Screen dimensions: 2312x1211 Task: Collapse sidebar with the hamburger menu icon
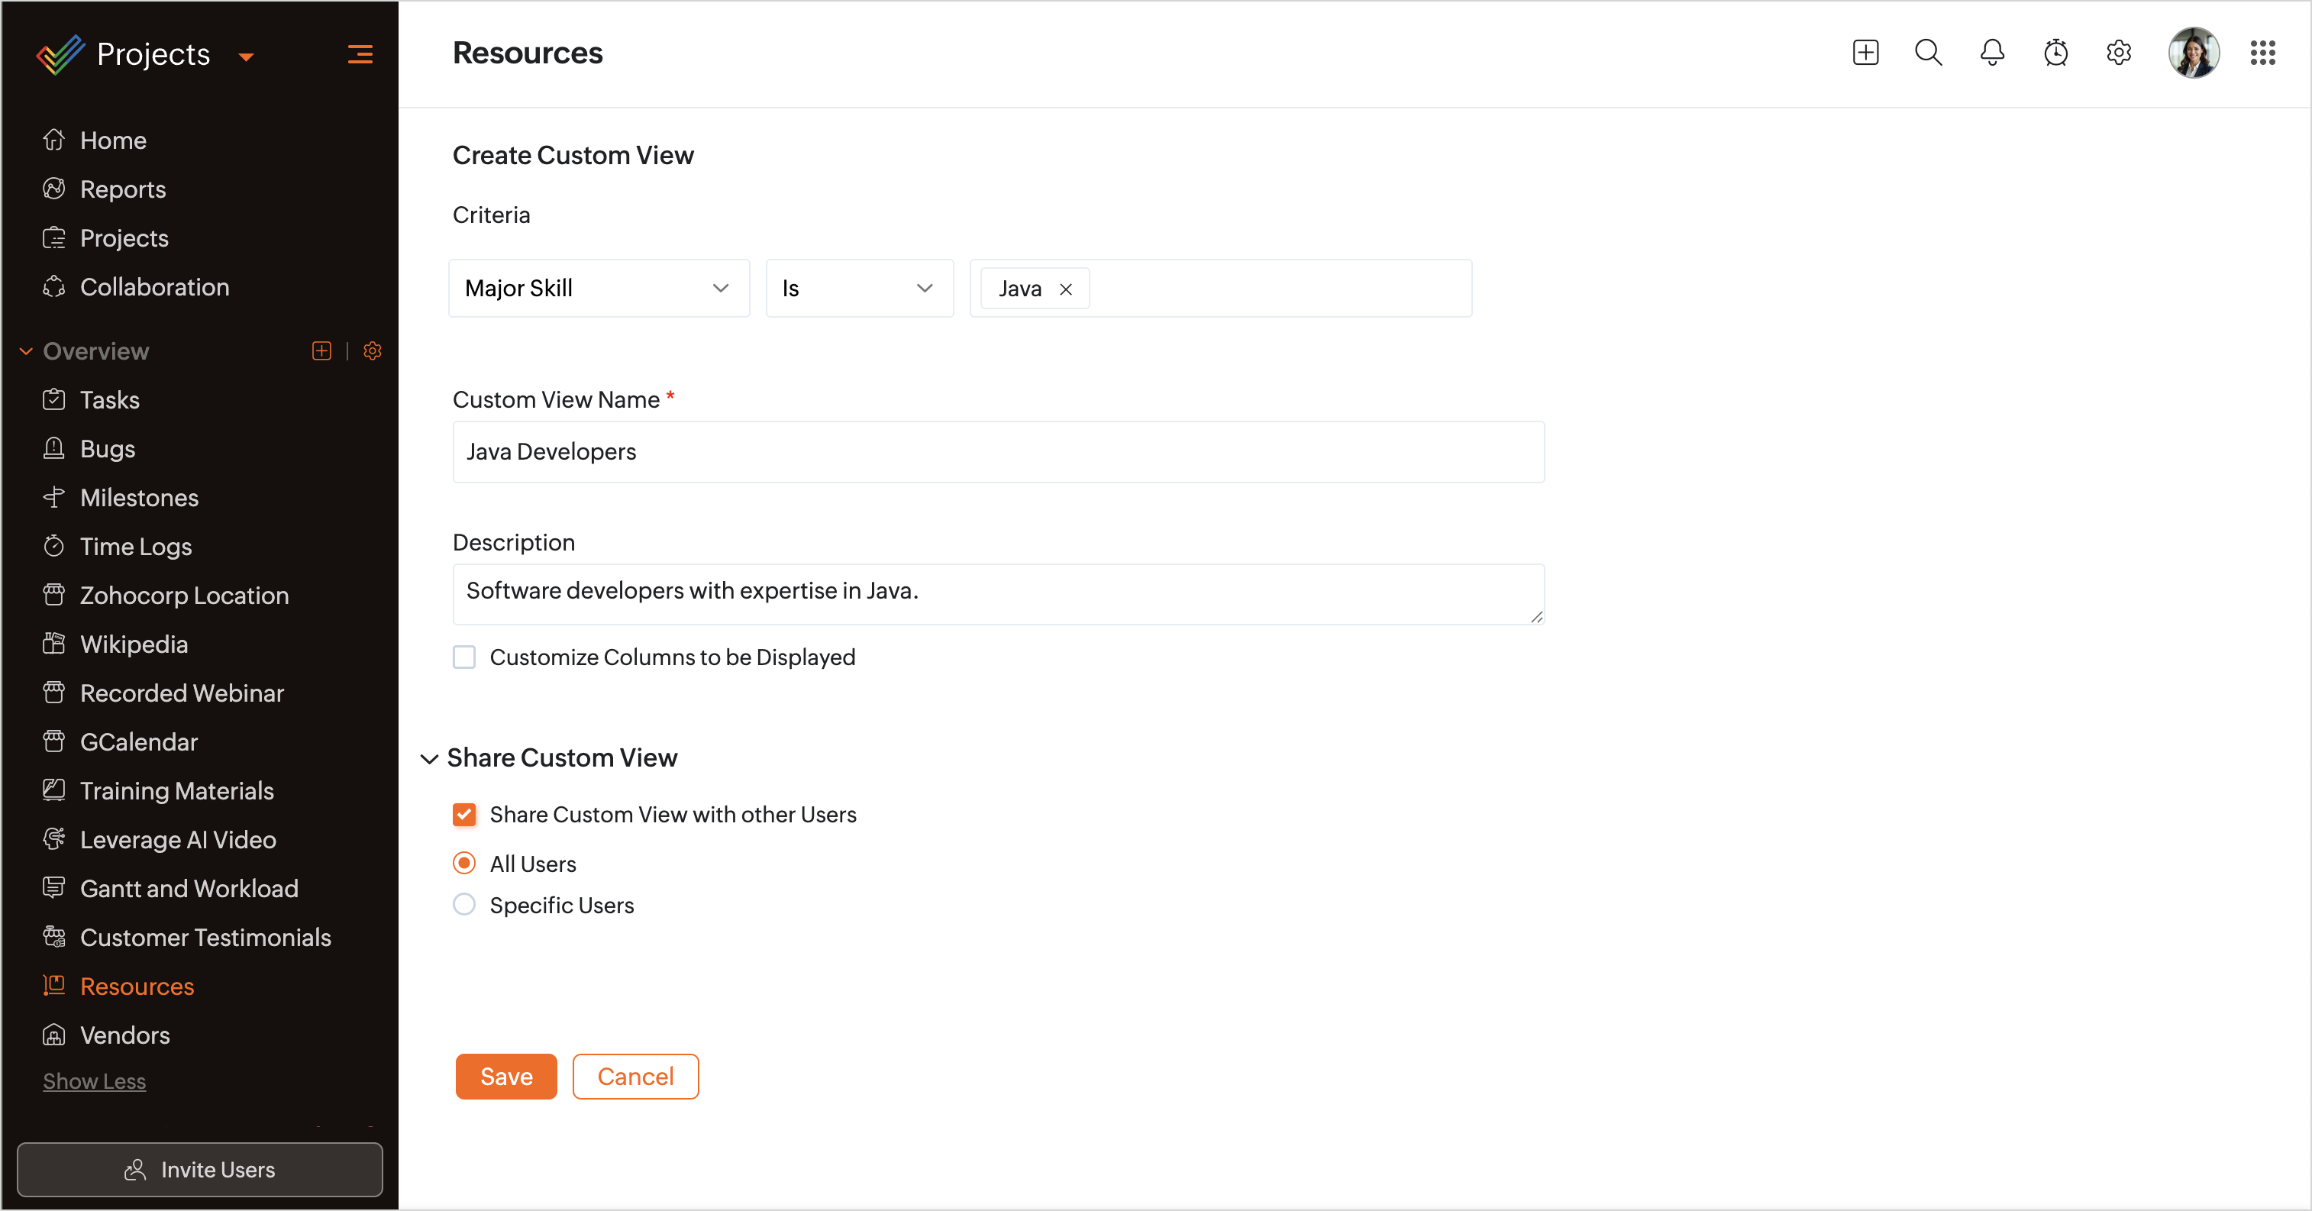(x=360, y=55)
